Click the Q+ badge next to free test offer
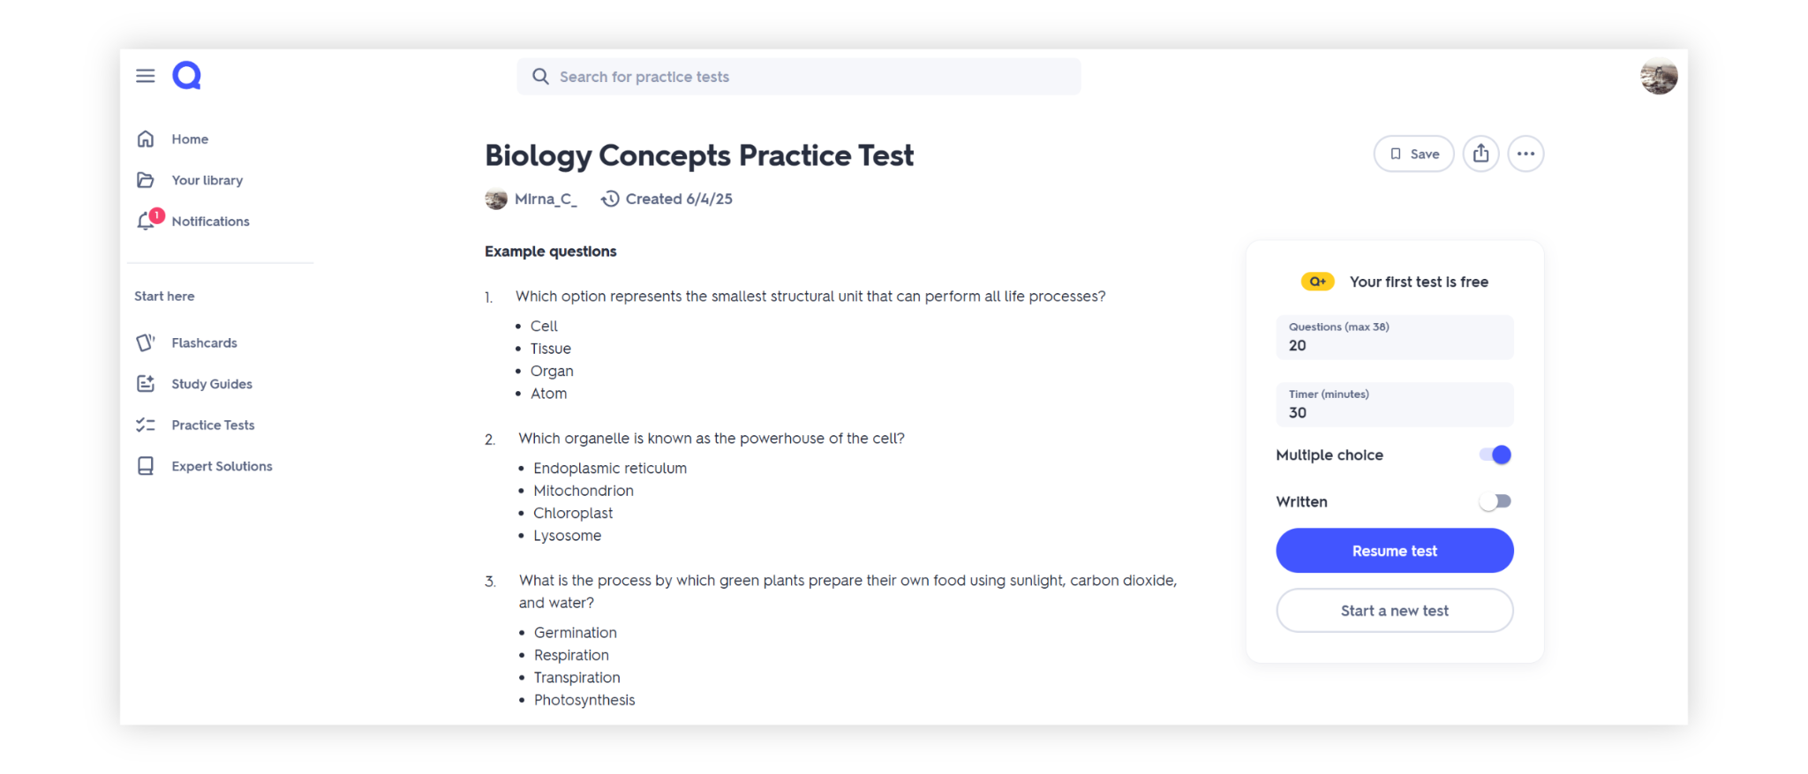1808x774 pixels. tap(1317, 281)
